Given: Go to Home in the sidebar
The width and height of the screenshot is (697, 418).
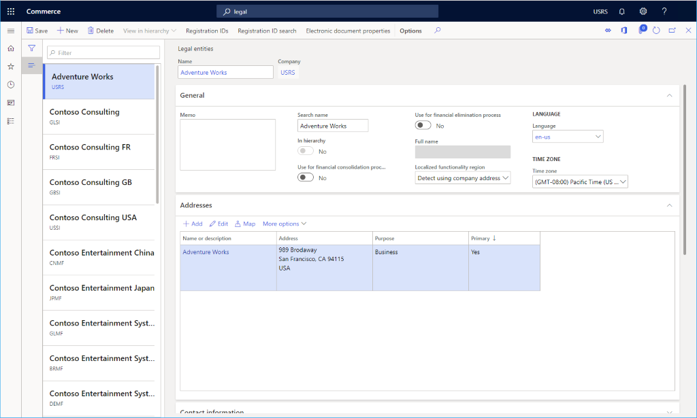Looking at the screenshot, I should pyautogui.click(x=11, y=48).
